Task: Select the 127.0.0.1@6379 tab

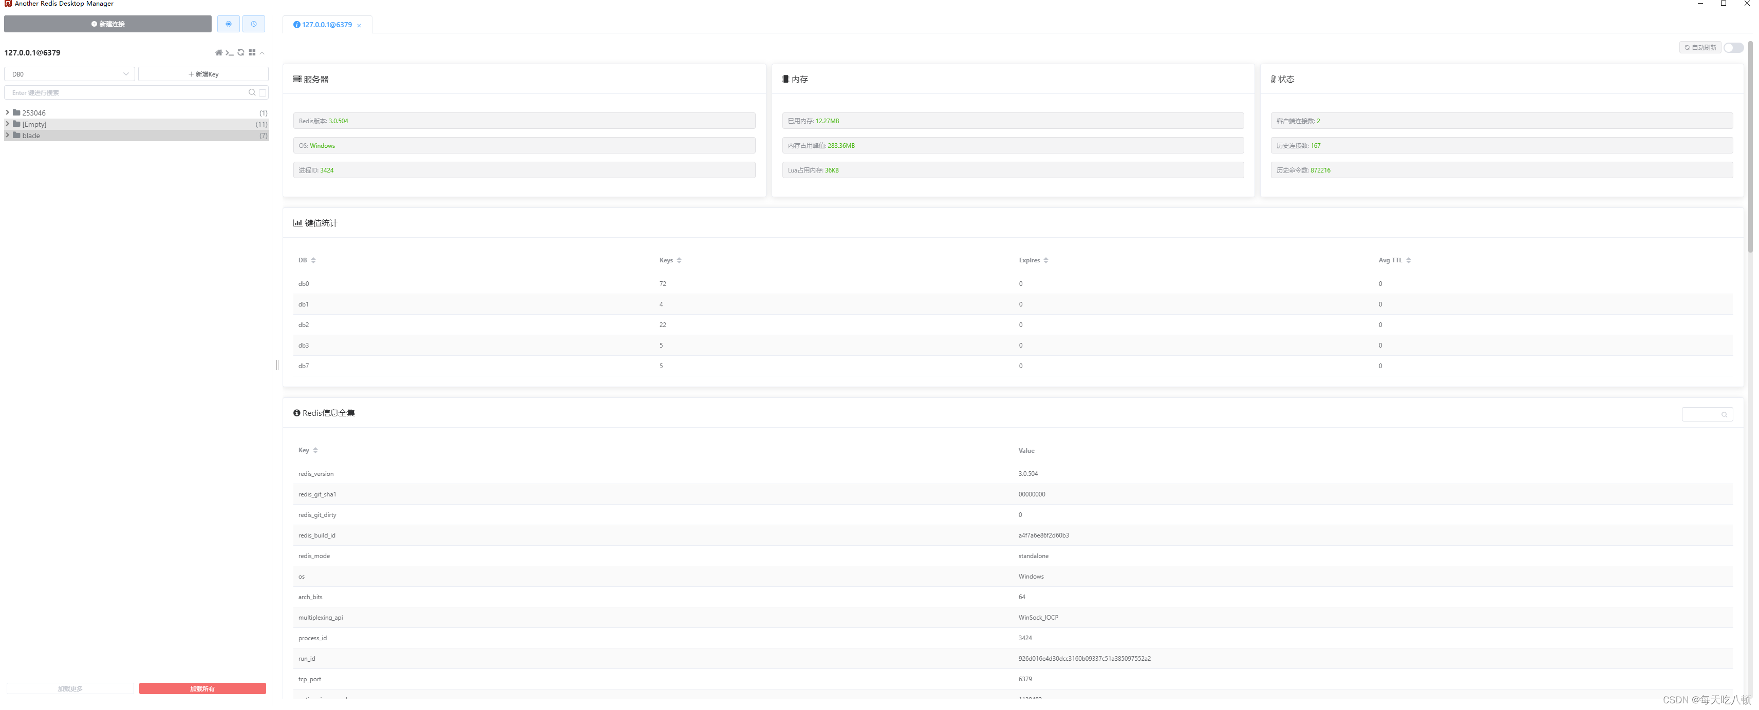Action: [x=326, y=25]
